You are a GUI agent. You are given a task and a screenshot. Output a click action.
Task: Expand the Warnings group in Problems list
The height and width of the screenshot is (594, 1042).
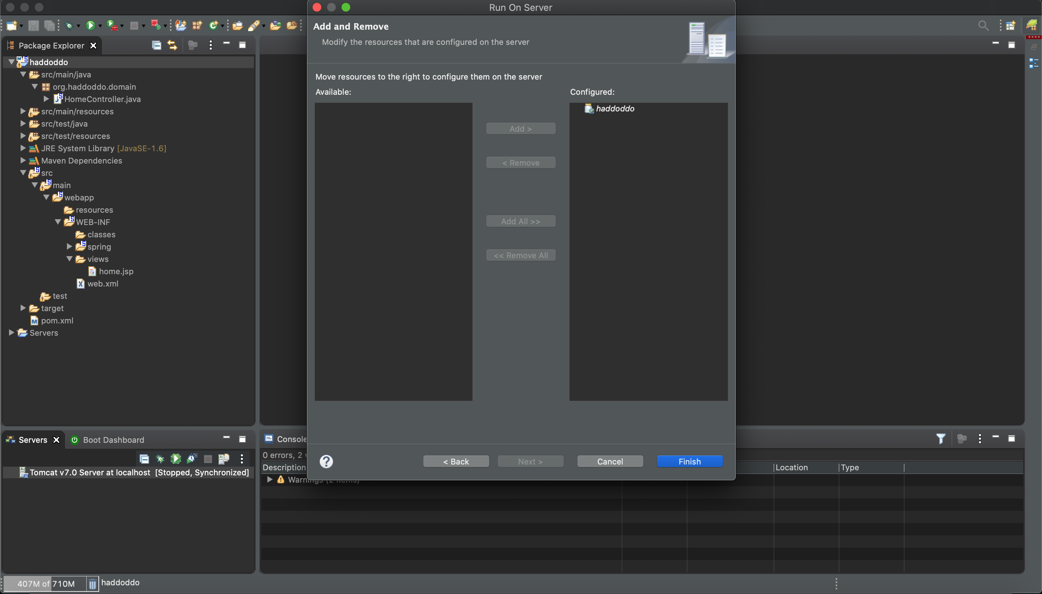click(270, 479)
